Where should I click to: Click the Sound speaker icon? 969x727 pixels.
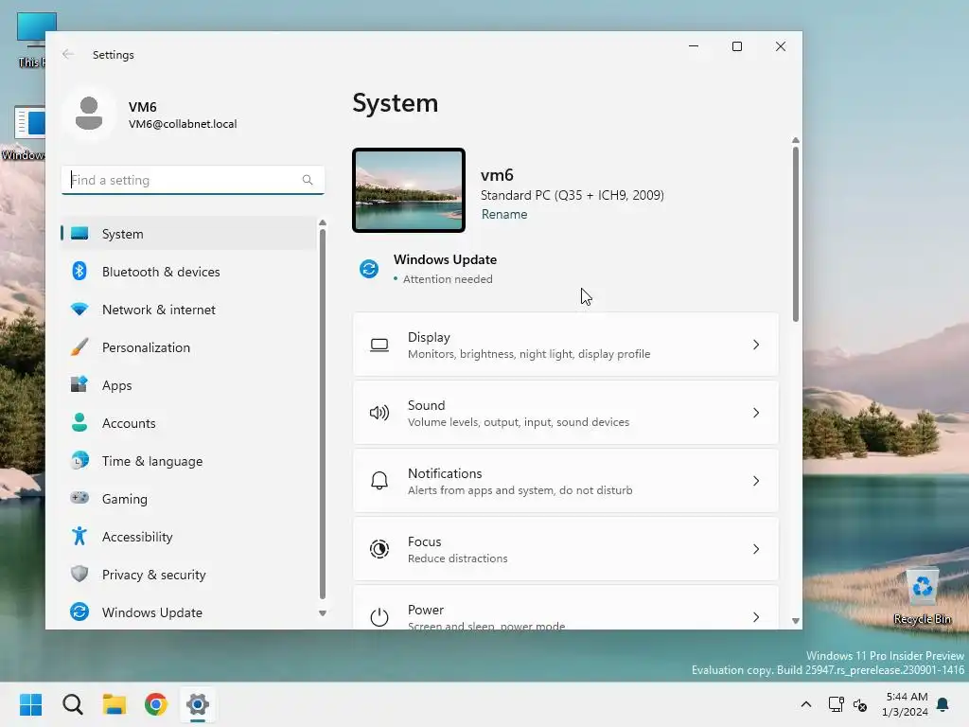[379, 413]
